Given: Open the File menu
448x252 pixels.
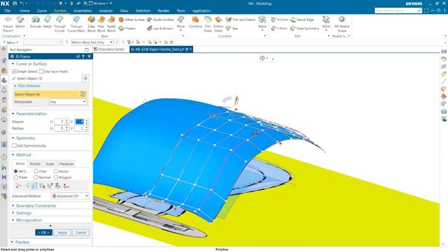Looking at the screenshot, I should 7,11.
